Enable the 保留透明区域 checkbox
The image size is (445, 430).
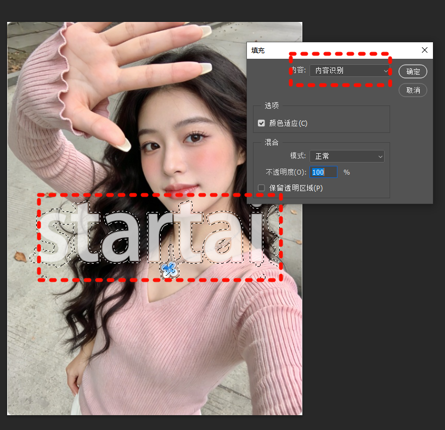262,188
